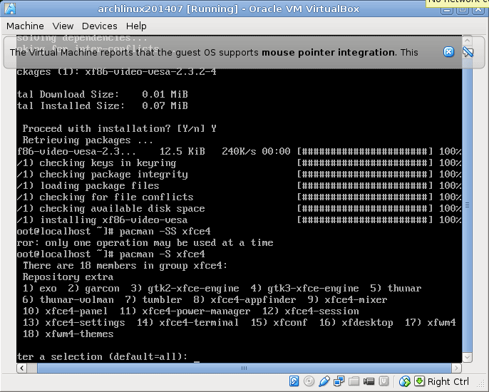This screenshot has height=392, width=489.
Task: Click the mouse integration status icon
Action: tap(405, 381)
